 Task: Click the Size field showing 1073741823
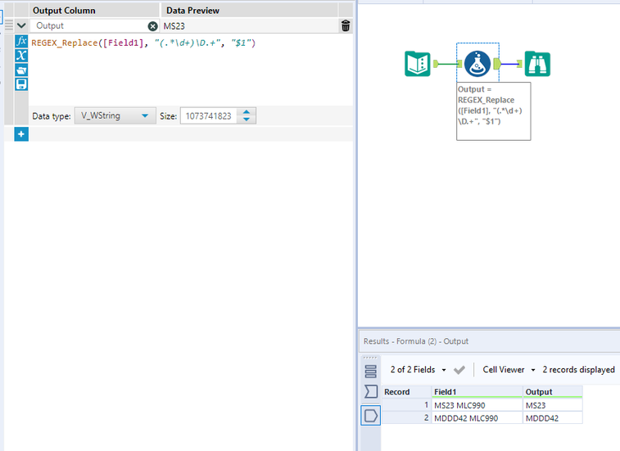click(209, 115)
